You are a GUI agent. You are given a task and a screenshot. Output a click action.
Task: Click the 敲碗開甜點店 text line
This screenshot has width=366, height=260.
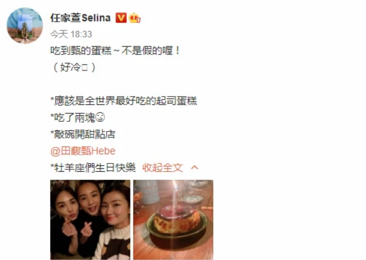[83, 134]
